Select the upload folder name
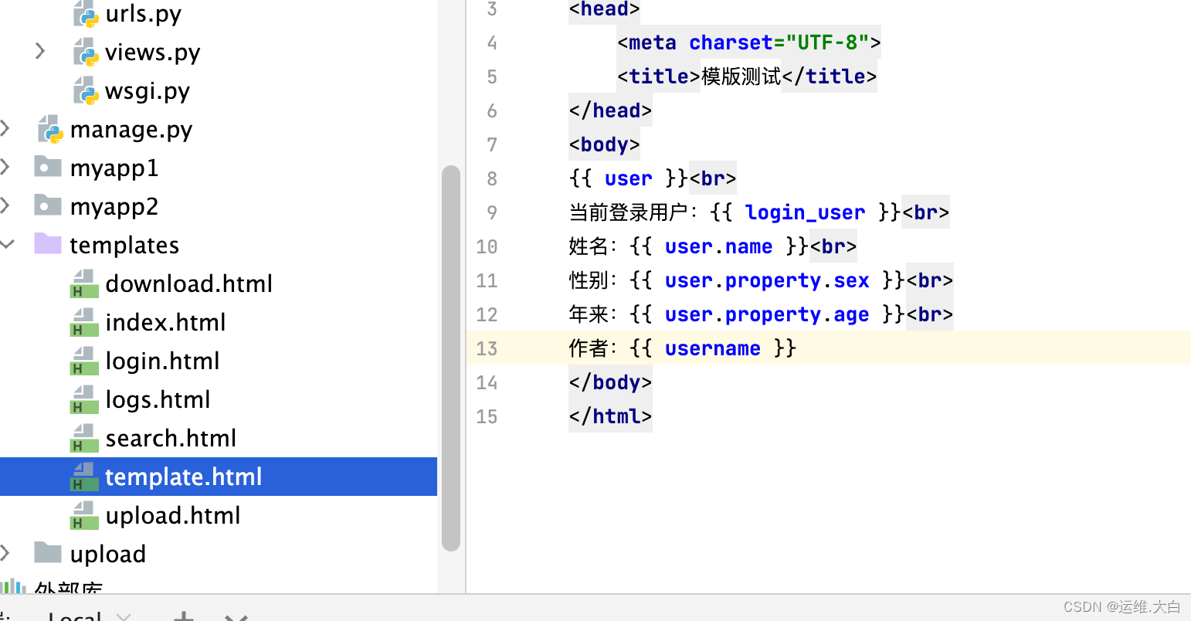 [x=108, y=555]
